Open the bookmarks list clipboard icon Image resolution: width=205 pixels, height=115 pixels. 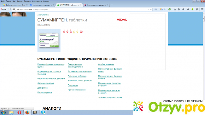coord(179,9)
